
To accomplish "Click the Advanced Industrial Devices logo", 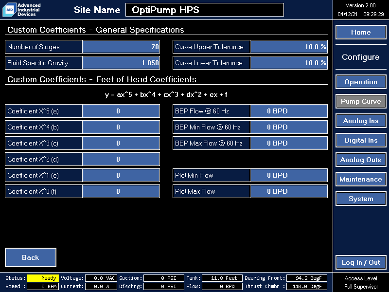I will click(x=21, y=10).
